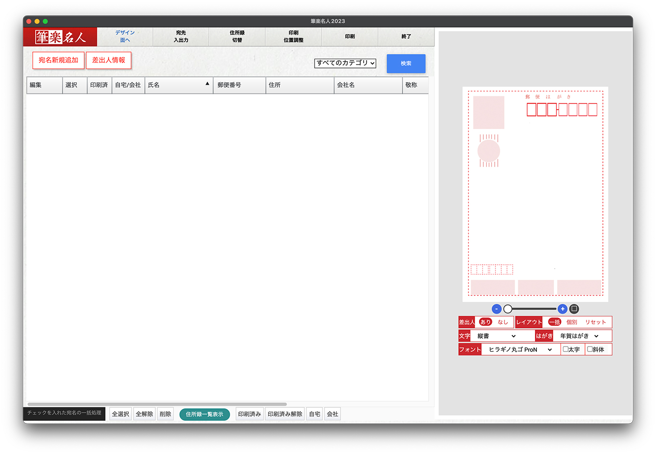Click the postcard preview thumbnail
This screenshot has width=656, height=454.
tap(535, 194)
